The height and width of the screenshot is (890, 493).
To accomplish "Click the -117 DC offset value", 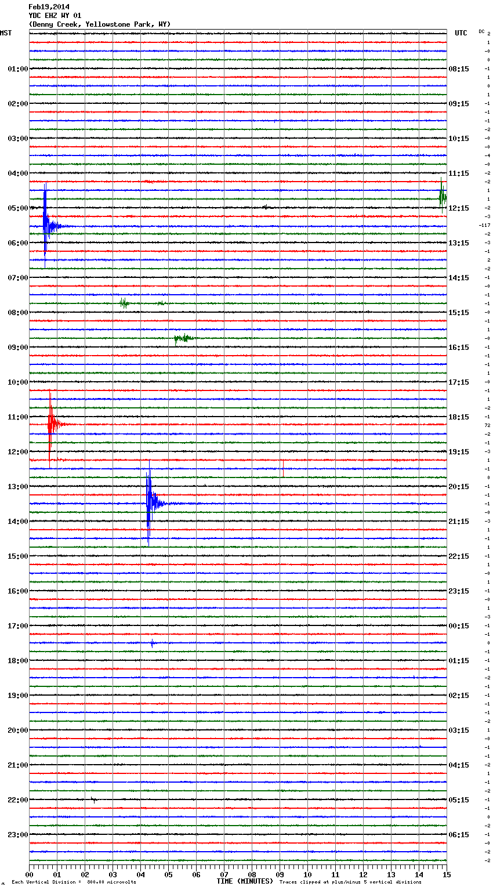I will click(x=485, y=225).
